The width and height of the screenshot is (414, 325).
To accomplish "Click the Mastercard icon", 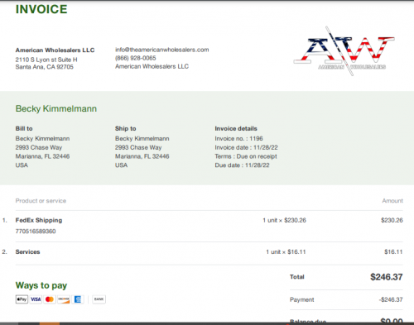I will point(50,299).
